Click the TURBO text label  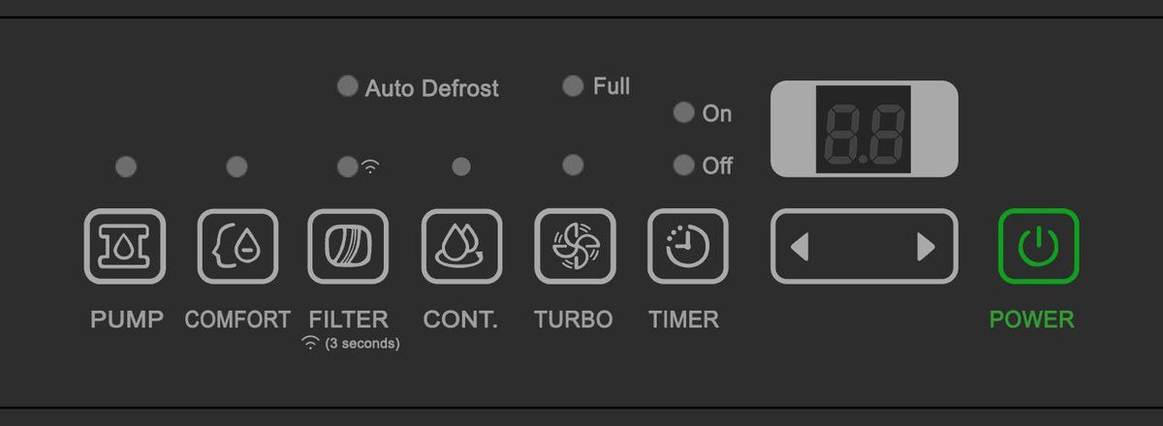[574, 319]
